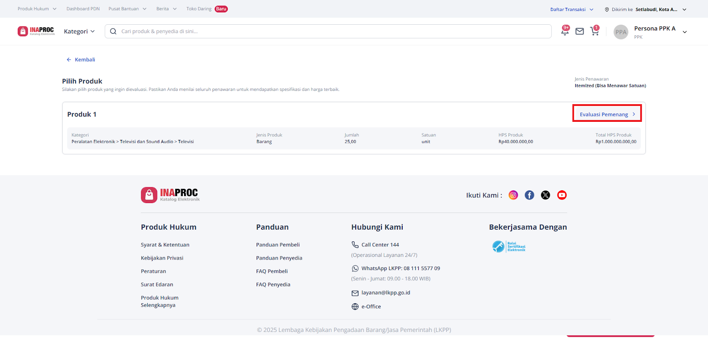Image resolution: width=708 pixels, height=343 pixels.
Task: Click the Produk 1 heading
Action: tap(82, 114)
